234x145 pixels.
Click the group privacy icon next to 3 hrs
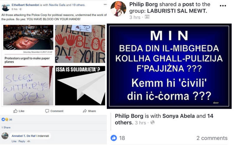pyautogui.click(x=147, y=17)
